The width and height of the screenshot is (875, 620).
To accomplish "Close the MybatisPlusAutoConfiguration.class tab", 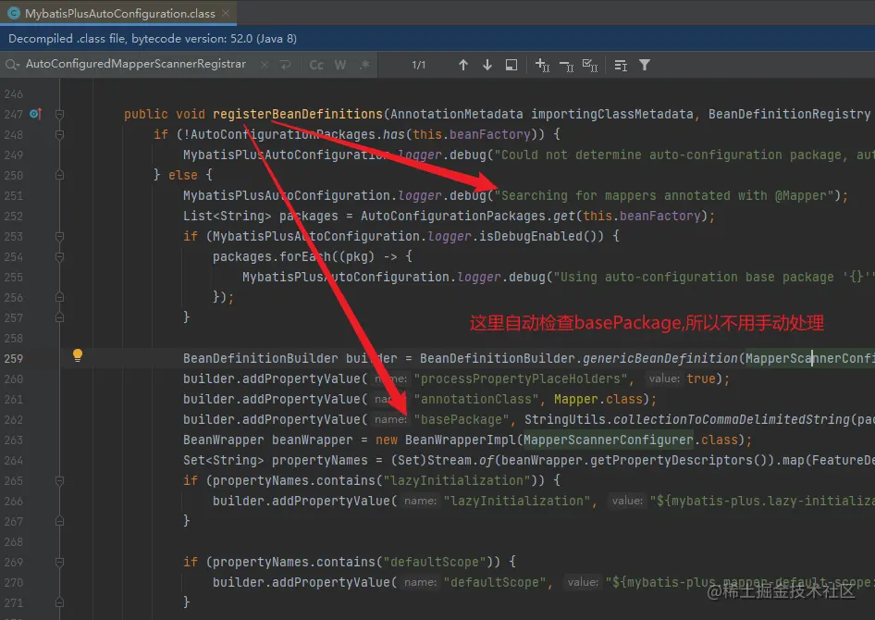I will point(226,13).
